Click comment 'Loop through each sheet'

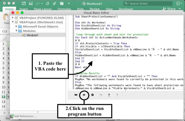coord(112,35)
